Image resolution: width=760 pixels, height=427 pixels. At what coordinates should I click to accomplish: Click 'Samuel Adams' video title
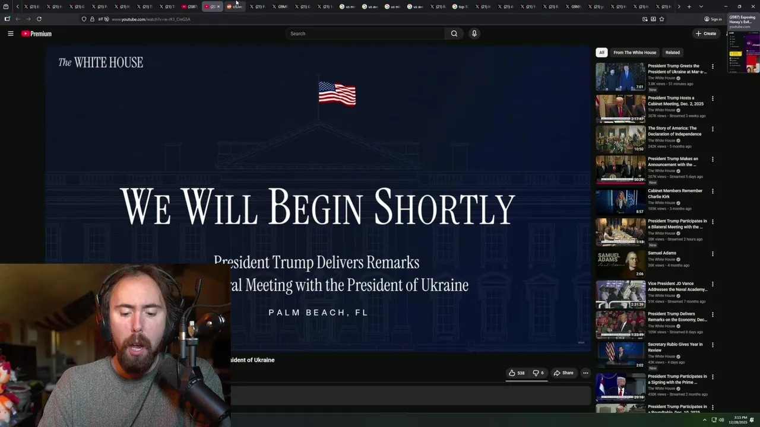(x=662, y=253)
